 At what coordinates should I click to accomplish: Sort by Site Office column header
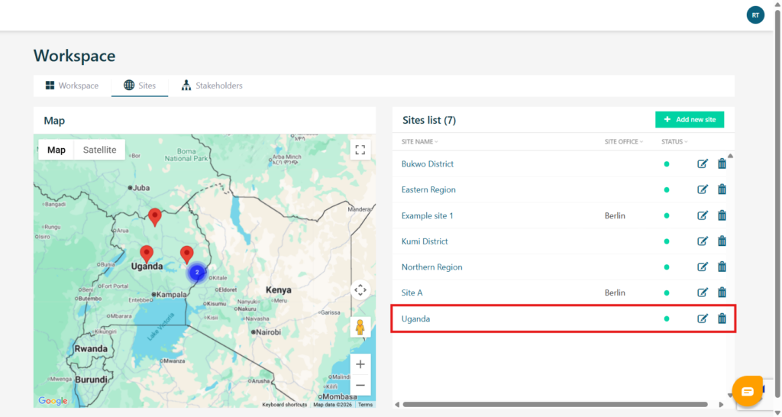coord(623,141)
